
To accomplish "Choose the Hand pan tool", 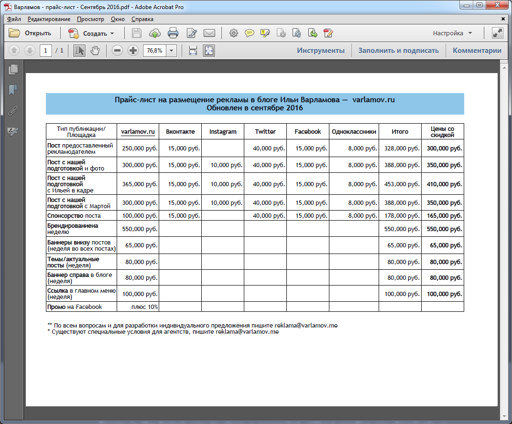I will click(x=95, y=51).
